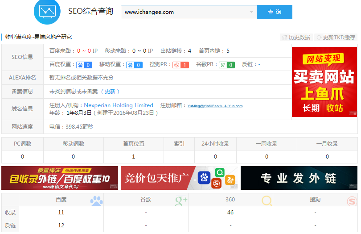Click 历史数据 history data button
The image size is (361, 234).
pyautogui.click(x=295, y=38)
